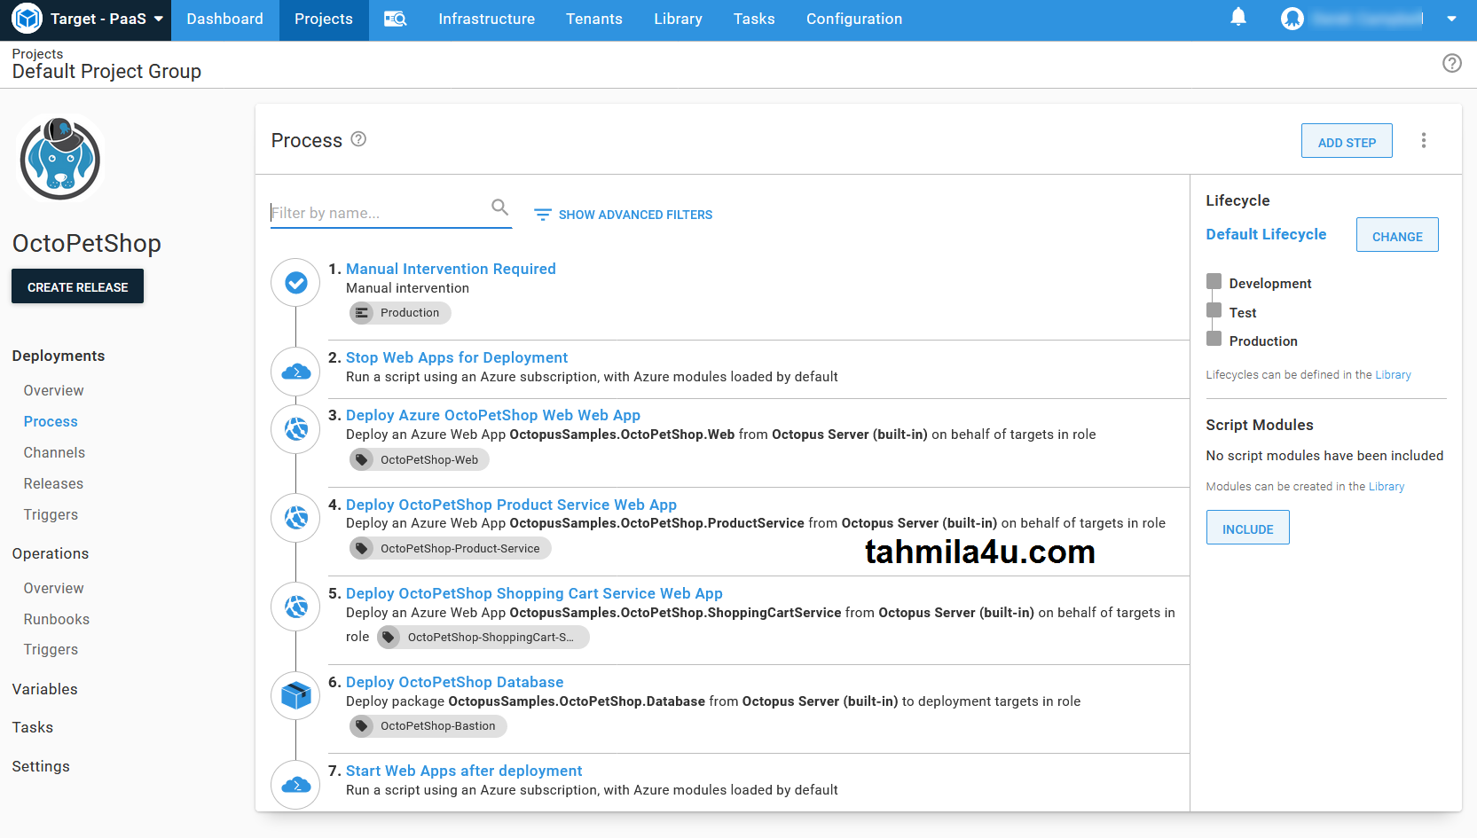Open Settings in the sidebar
Screen dimensions: 1477x838
(41, 766)
